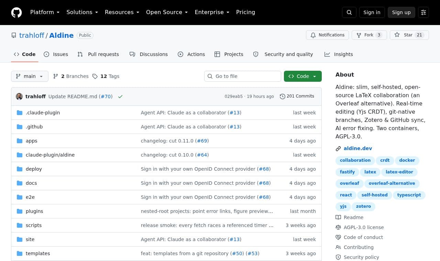Open the templates folder
Screen dimensions: 440x261
click(38, 253)
